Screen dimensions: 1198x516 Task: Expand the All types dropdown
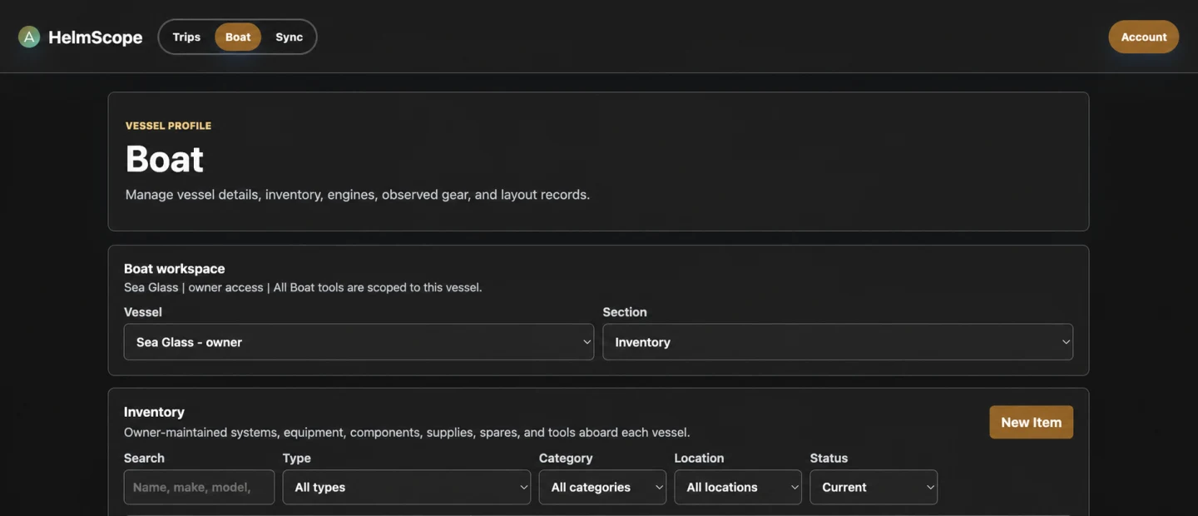click(x=407, y=487)
